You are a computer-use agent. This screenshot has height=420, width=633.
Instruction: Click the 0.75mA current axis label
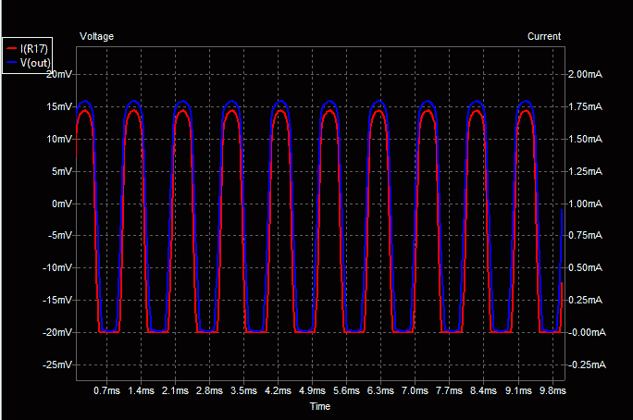[x=586, y=235]
